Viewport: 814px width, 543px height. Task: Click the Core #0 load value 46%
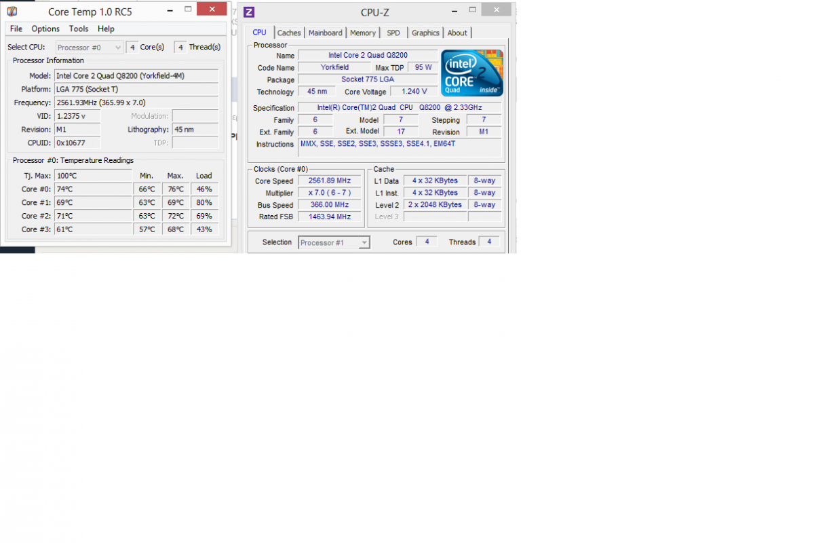[204, 189]
